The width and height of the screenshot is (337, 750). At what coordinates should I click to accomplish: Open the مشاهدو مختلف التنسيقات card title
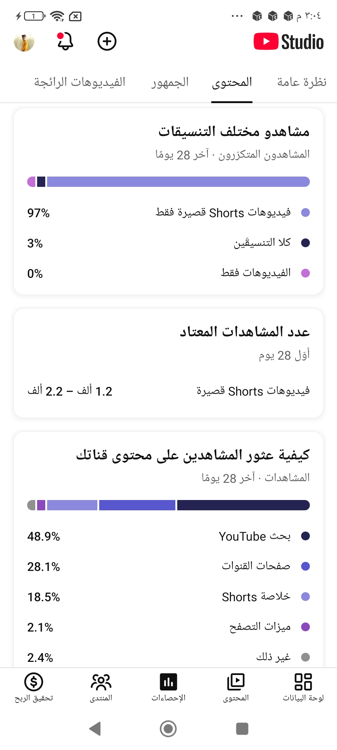pos(234,132)
